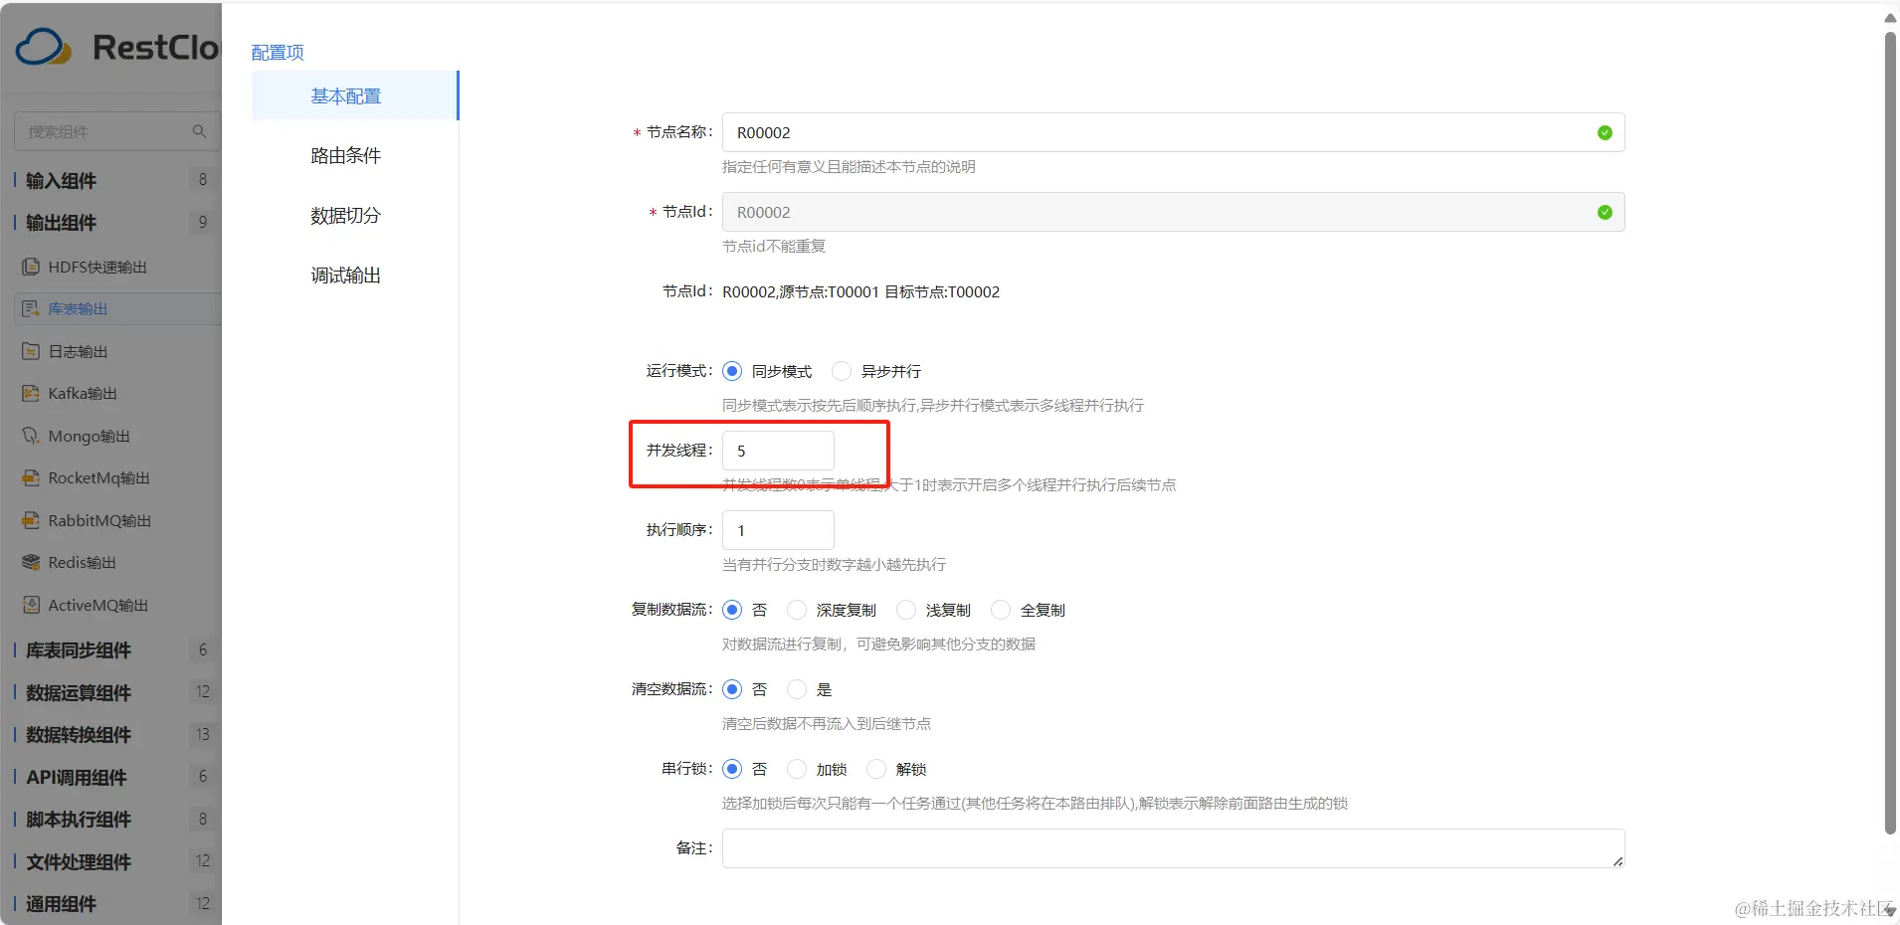The width and height of the screenshot is (1900, 925).
Task: Expand the 输入组件 category
Action: [61, 180]
